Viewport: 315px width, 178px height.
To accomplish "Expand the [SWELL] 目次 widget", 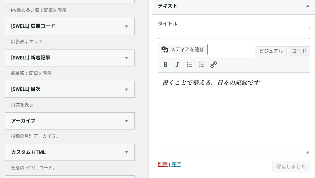I will click(x=126, y=89).
